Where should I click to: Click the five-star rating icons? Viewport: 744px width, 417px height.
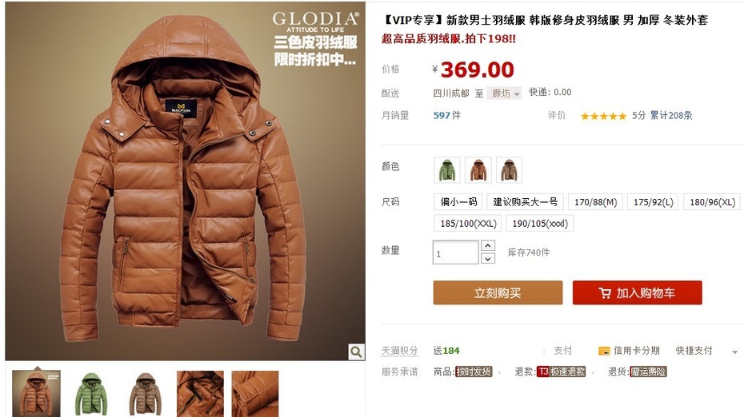click(x=603, y=116)
